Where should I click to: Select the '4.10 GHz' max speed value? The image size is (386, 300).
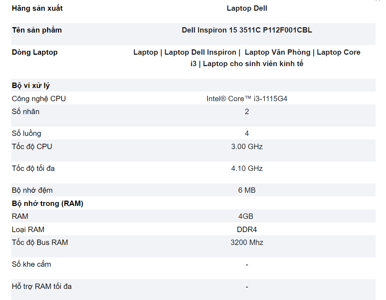(247, 168)
